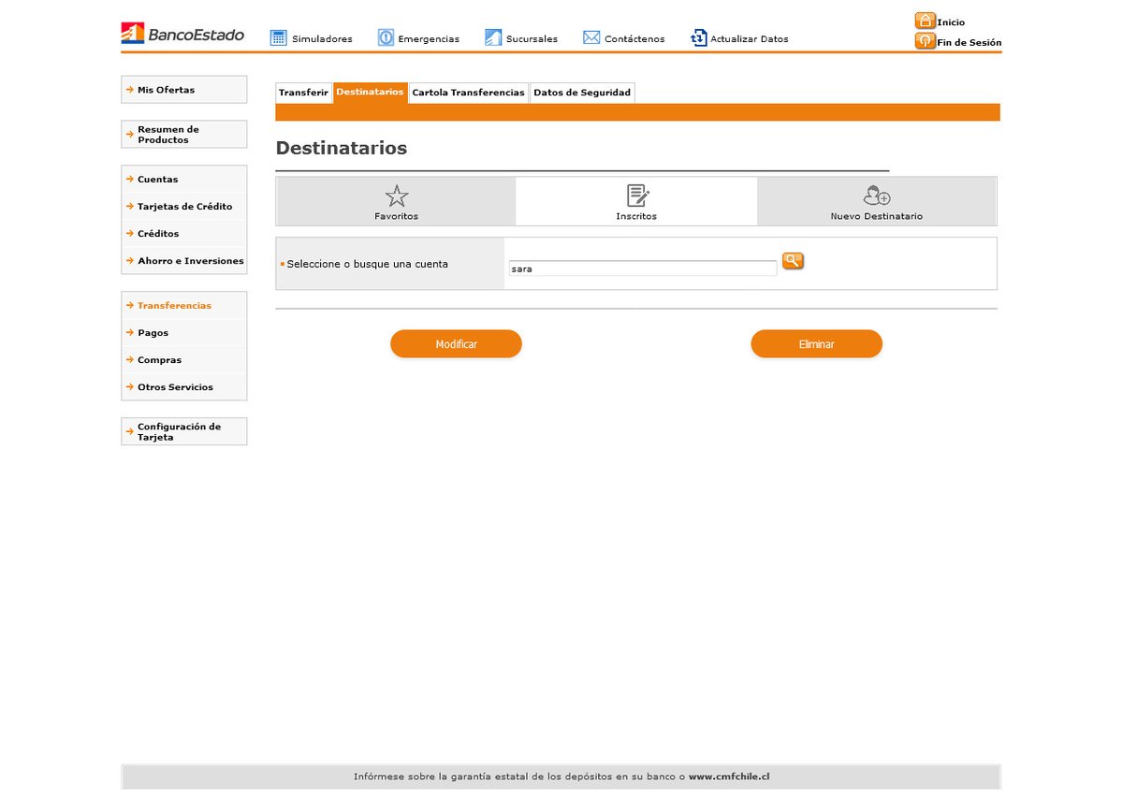Click the Fin de Sesión icon
Image resolution: width=1123 pixels, height=798 pixels.
925,41
